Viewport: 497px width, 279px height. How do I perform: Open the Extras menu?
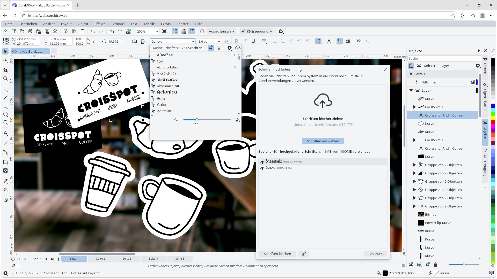pos(166,24)
